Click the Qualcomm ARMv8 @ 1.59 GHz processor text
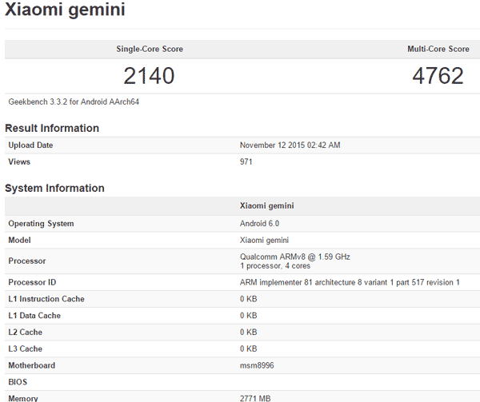 pyautogui.click(x=294, y=257)
